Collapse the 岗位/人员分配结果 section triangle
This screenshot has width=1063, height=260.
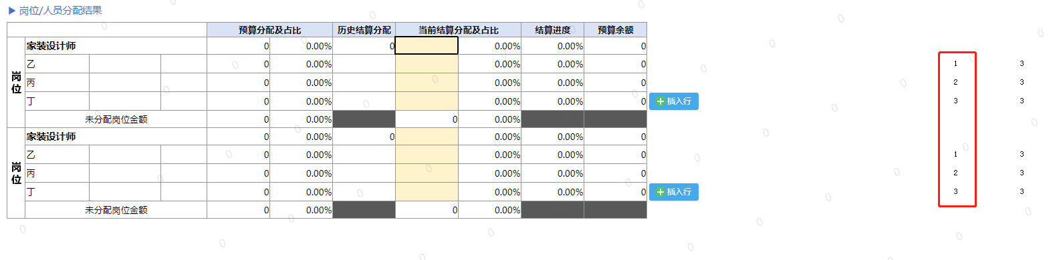tap(12, 11)
